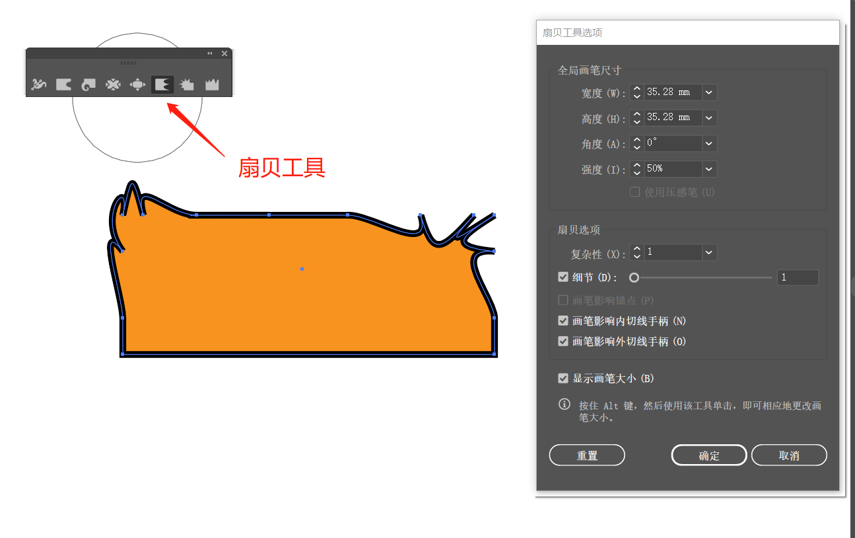Select the Bloat tool icon

[137, 84]
